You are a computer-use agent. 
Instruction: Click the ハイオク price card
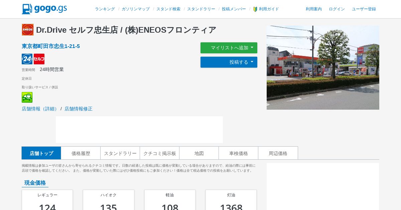(109, 200)
